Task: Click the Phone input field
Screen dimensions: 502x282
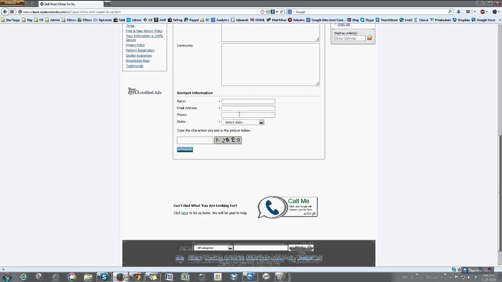Action: click(x=248, y=115)
